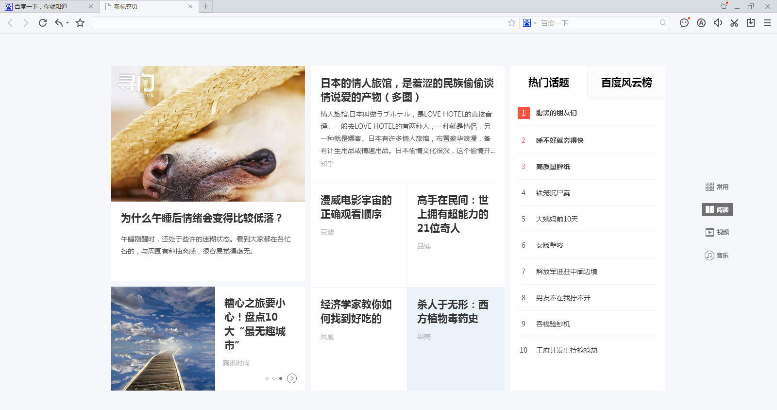Screen dimensions: 777x410
Task: Expand the undo closed tab dropdown arrow
Action: pyautogui.click(x=68, y=23)
